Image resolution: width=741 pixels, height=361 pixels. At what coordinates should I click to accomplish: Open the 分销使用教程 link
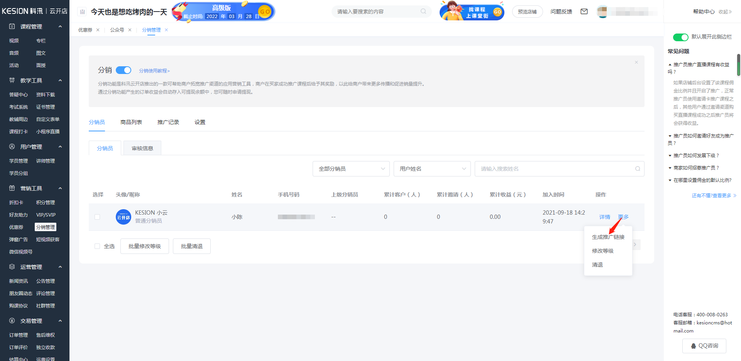[x=154, y=71]
